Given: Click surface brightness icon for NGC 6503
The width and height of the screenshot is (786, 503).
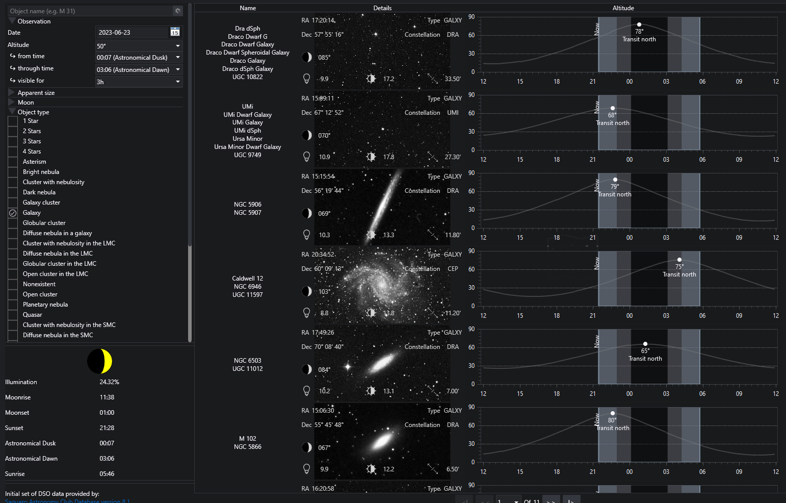Looking at the screenshot, I should coord(371,391).
